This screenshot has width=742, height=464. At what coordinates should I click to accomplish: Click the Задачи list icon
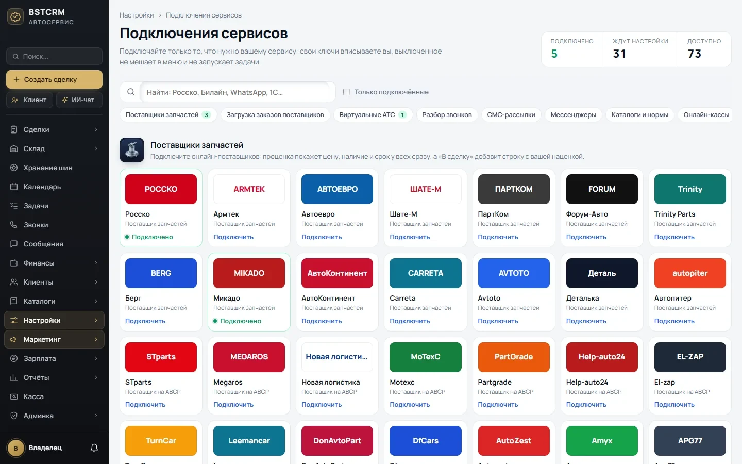[14, 206]
